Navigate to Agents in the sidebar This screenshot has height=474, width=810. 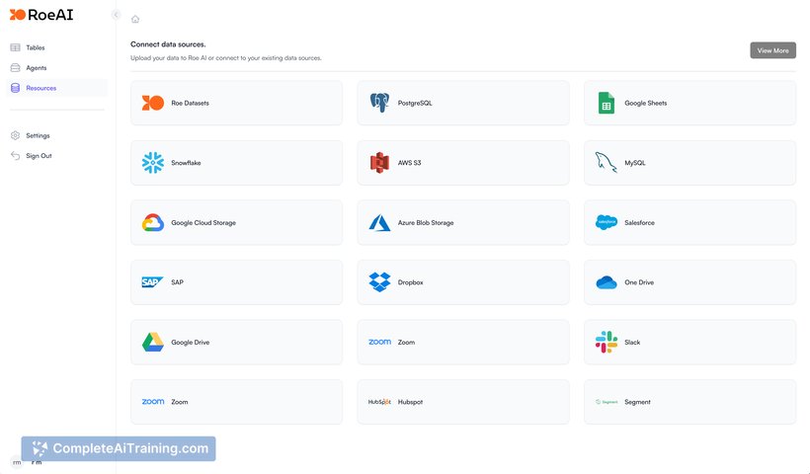point(37,67)
